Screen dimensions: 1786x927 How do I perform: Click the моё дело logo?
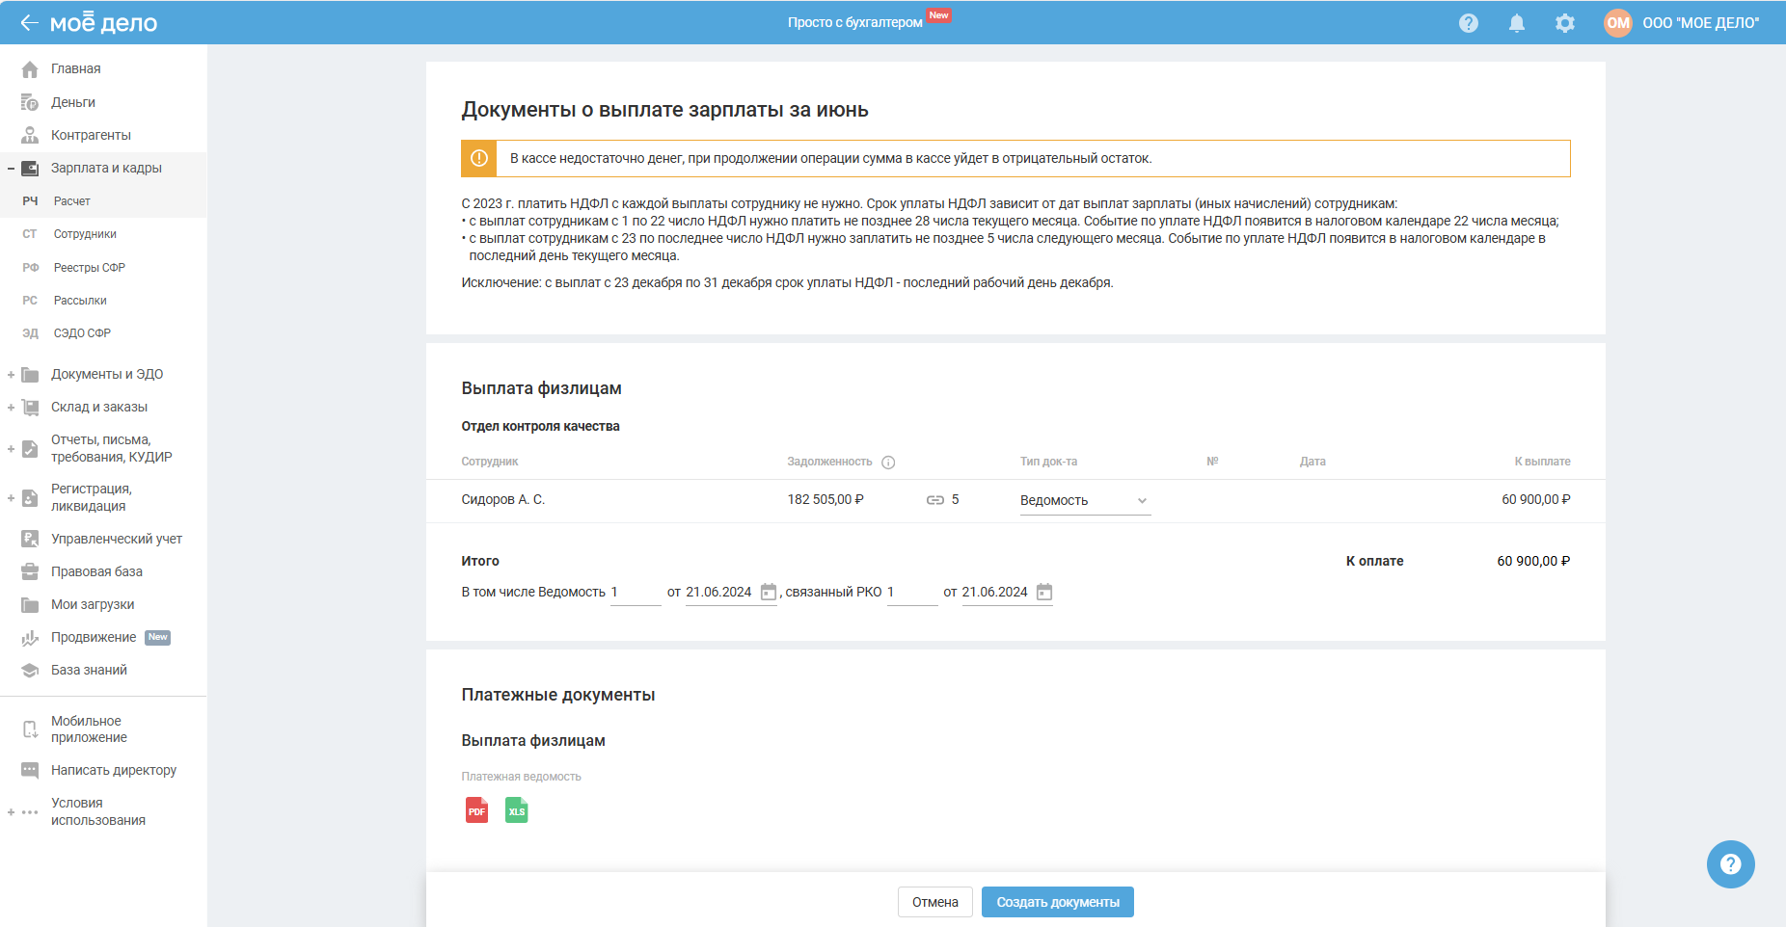click(x=103, y=22)
